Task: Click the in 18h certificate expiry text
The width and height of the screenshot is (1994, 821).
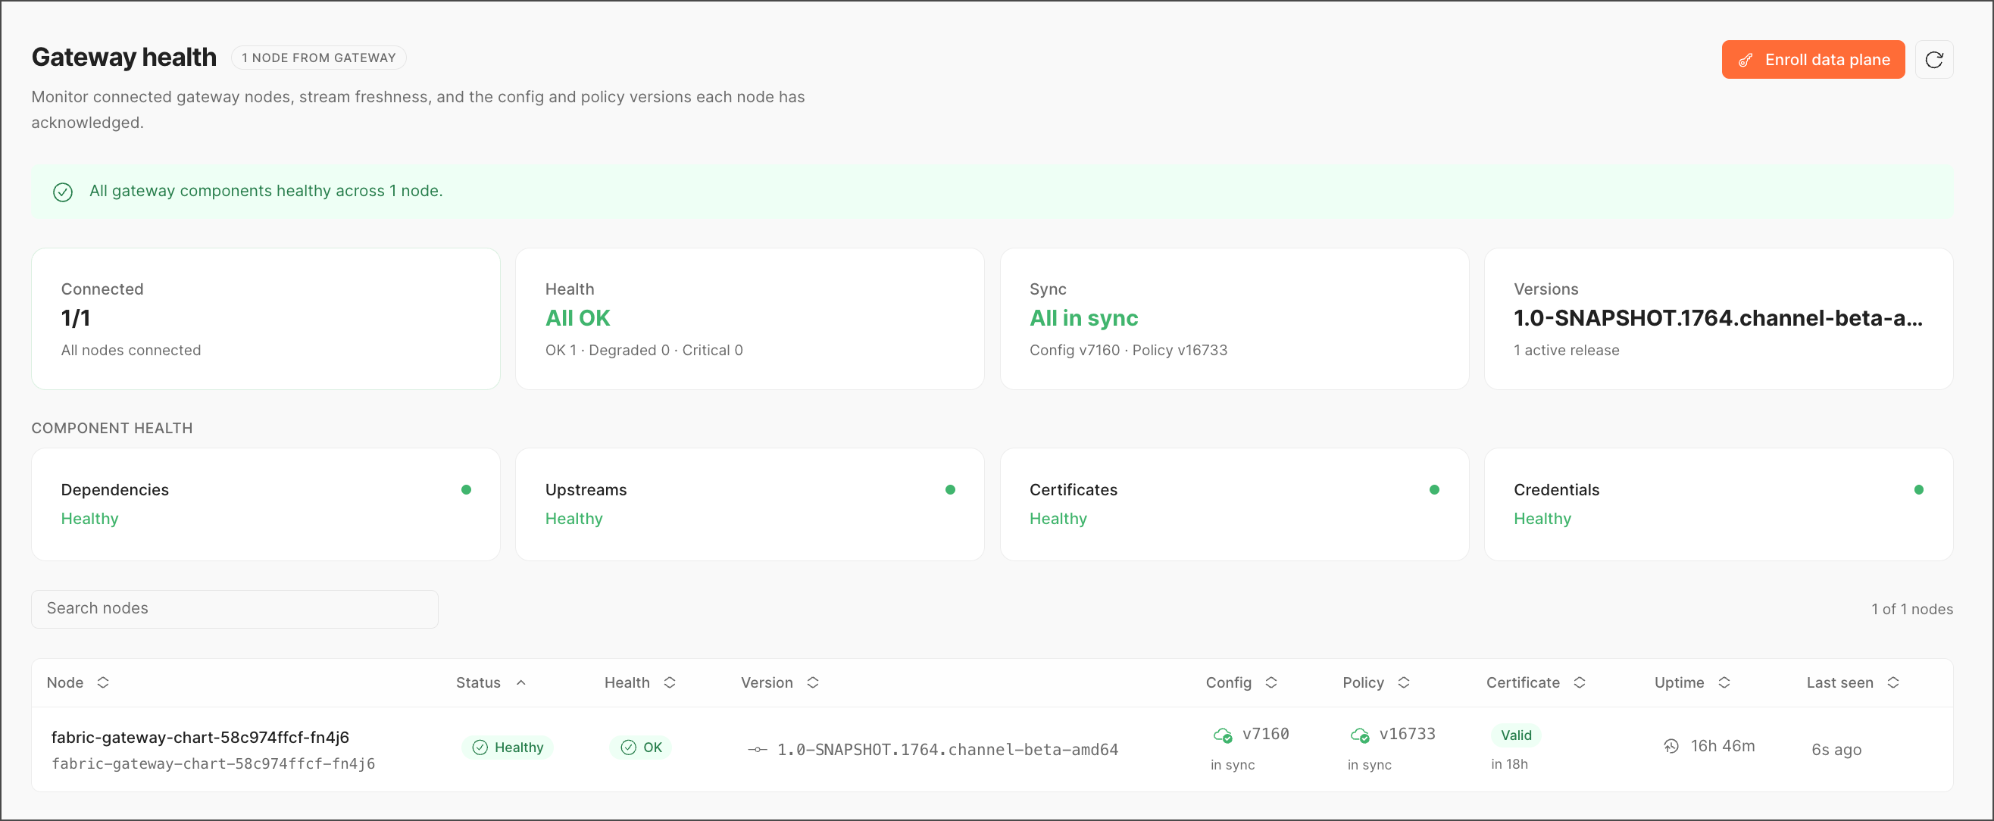Action: [1508, 764]
